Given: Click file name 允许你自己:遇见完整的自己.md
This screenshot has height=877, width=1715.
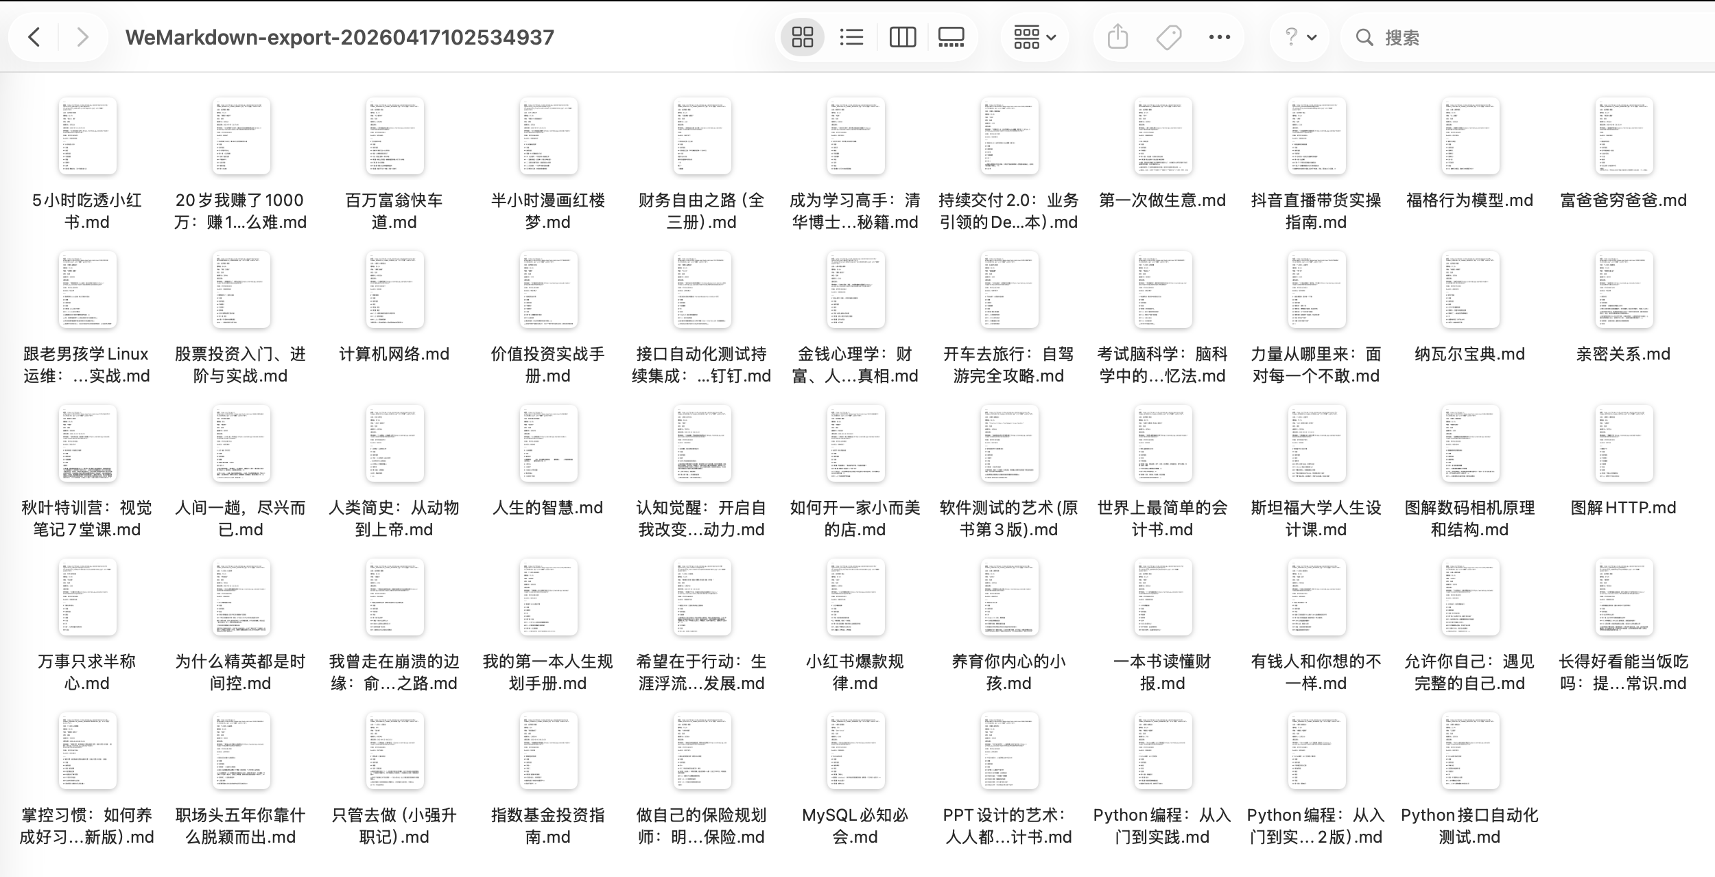Looking at the screenshot, I should point(1470,673).
